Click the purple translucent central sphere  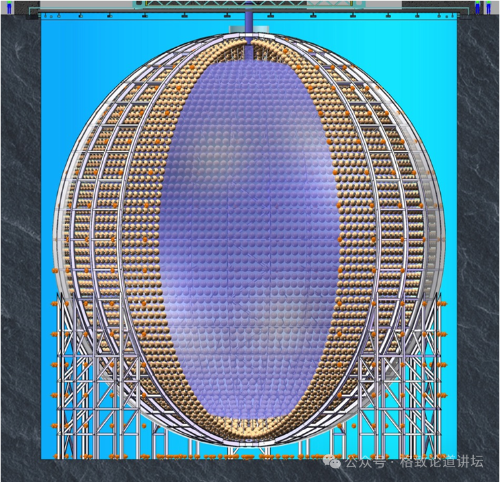[249, 240]
